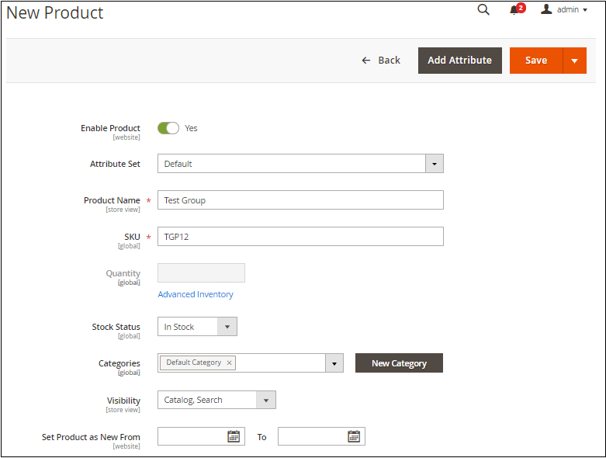Go Back to the previous page
This screenshot has width=606, height=458.
(381, 61)
